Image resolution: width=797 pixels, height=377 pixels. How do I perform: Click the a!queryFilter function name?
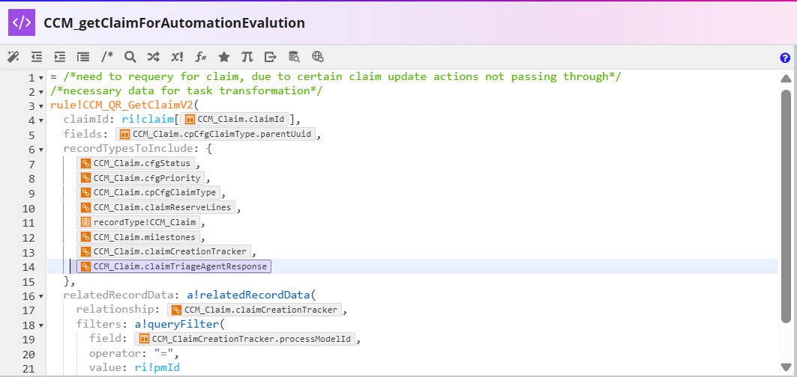pos(176,324)
